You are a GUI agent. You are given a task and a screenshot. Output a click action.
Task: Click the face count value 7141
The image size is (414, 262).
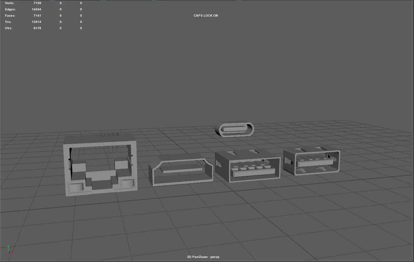click(37, 16)
